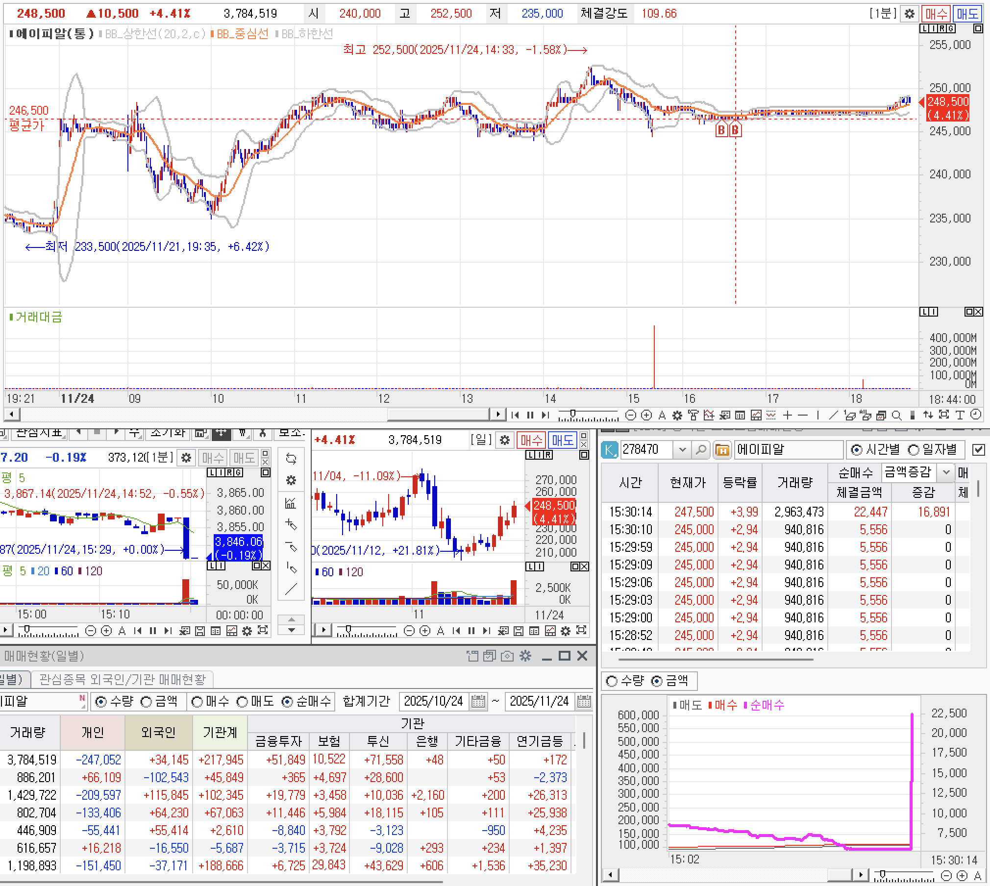
Task: Pause chart playback on main chart toolbar
Action: [x=530, y=415]
